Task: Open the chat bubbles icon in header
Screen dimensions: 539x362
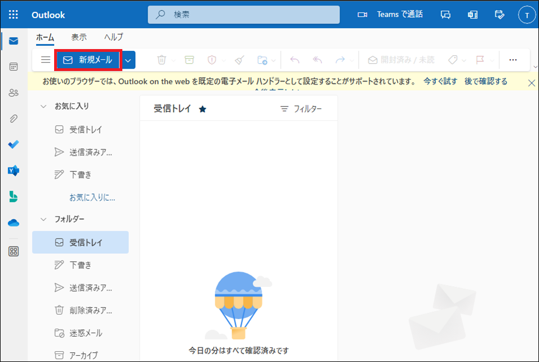Action: coord(445,15)
